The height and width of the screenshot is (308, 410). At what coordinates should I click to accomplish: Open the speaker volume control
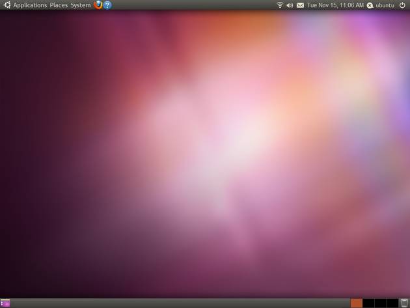point(290,5)
